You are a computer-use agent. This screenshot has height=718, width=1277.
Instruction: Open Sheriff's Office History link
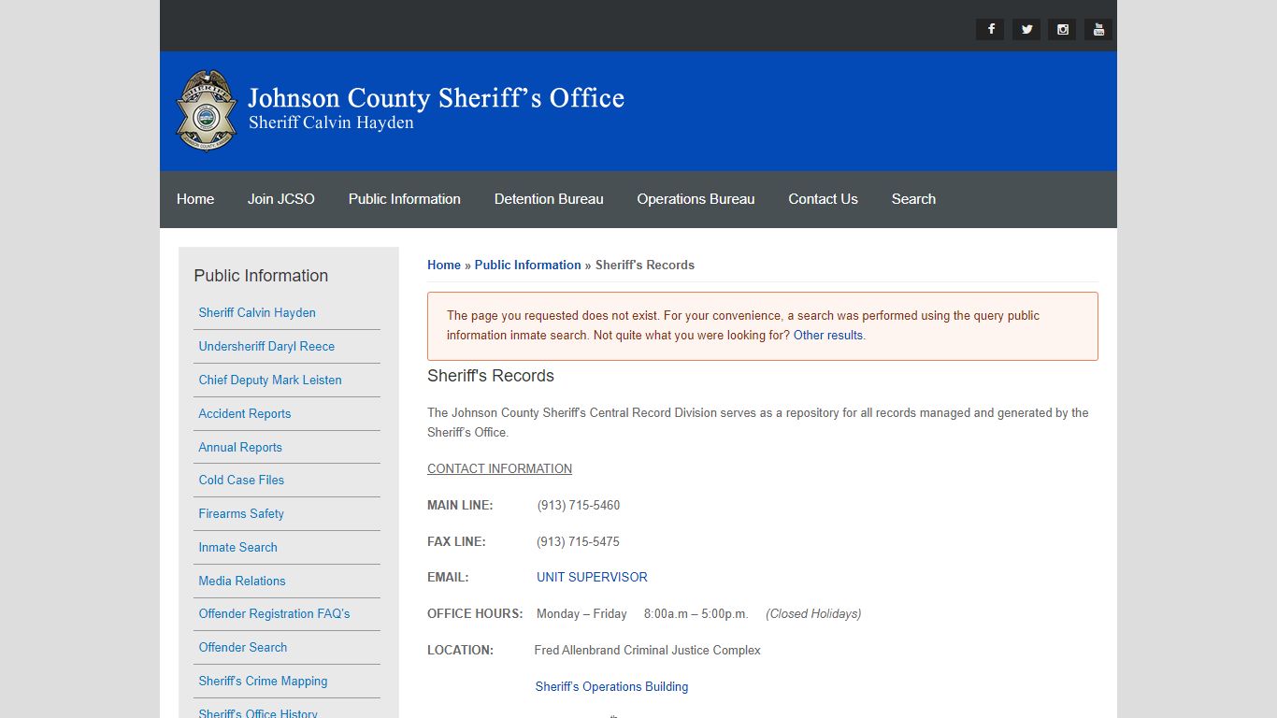[258, 712]
